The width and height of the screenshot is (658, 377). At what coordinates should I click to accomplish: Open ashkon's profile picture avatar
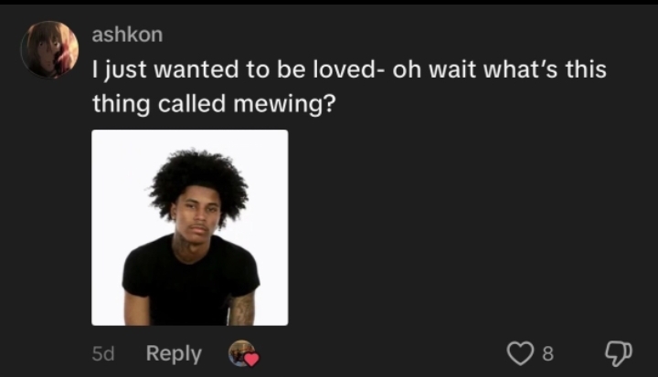(50, 49)
